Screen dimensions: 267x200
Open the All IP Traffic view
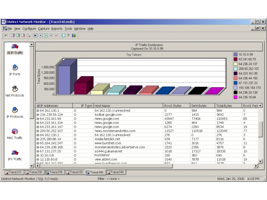pos(15,47)
